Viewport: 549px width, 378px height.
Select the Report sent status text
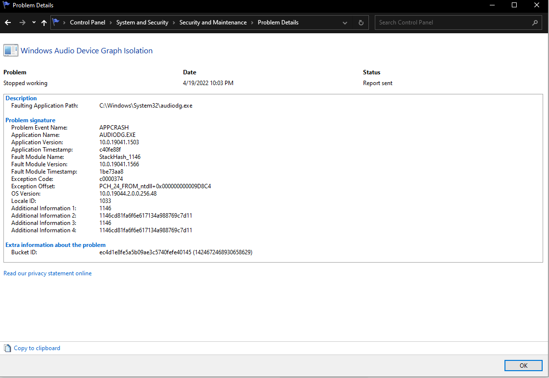[377, 83]
